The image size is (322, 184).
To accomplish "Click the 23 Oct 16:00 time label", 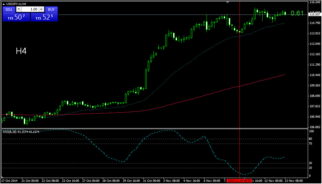I will pyautogui.click(x=71, y=181).
